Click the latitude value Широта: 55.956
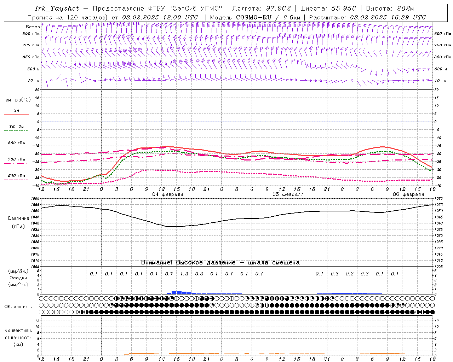Image resolution: width=453 pixels, height=362 pixels. point(328,8)
